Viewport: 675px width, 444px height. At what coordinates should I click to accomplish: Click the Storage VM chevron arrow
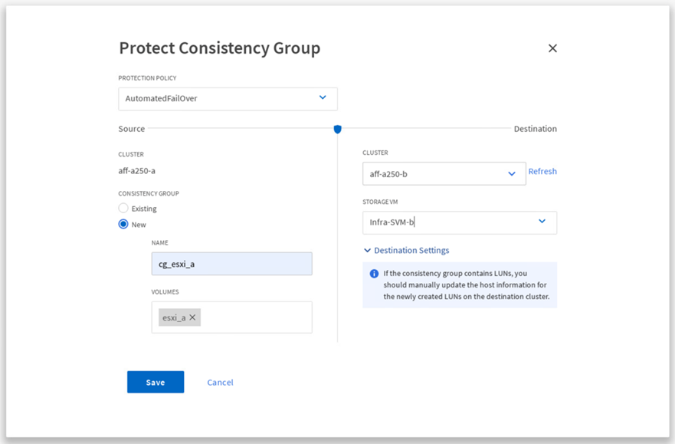(542, 222)
